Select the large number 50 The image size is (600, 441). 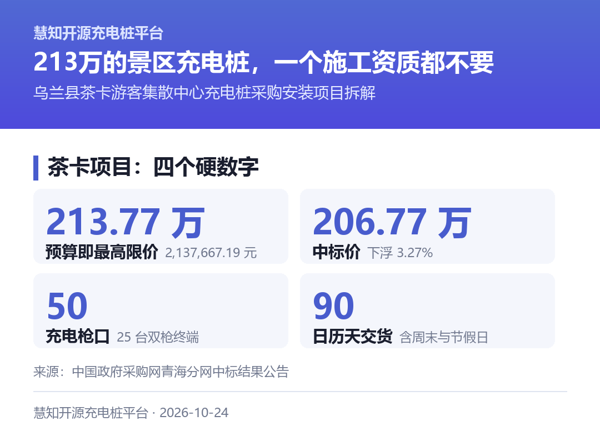coord(67,306)
